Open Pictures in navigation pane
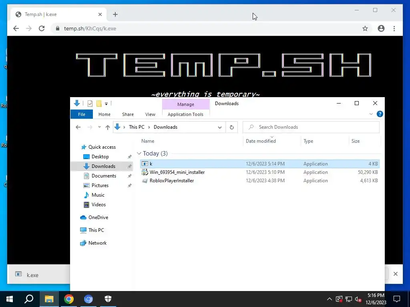 click(100, 185)
